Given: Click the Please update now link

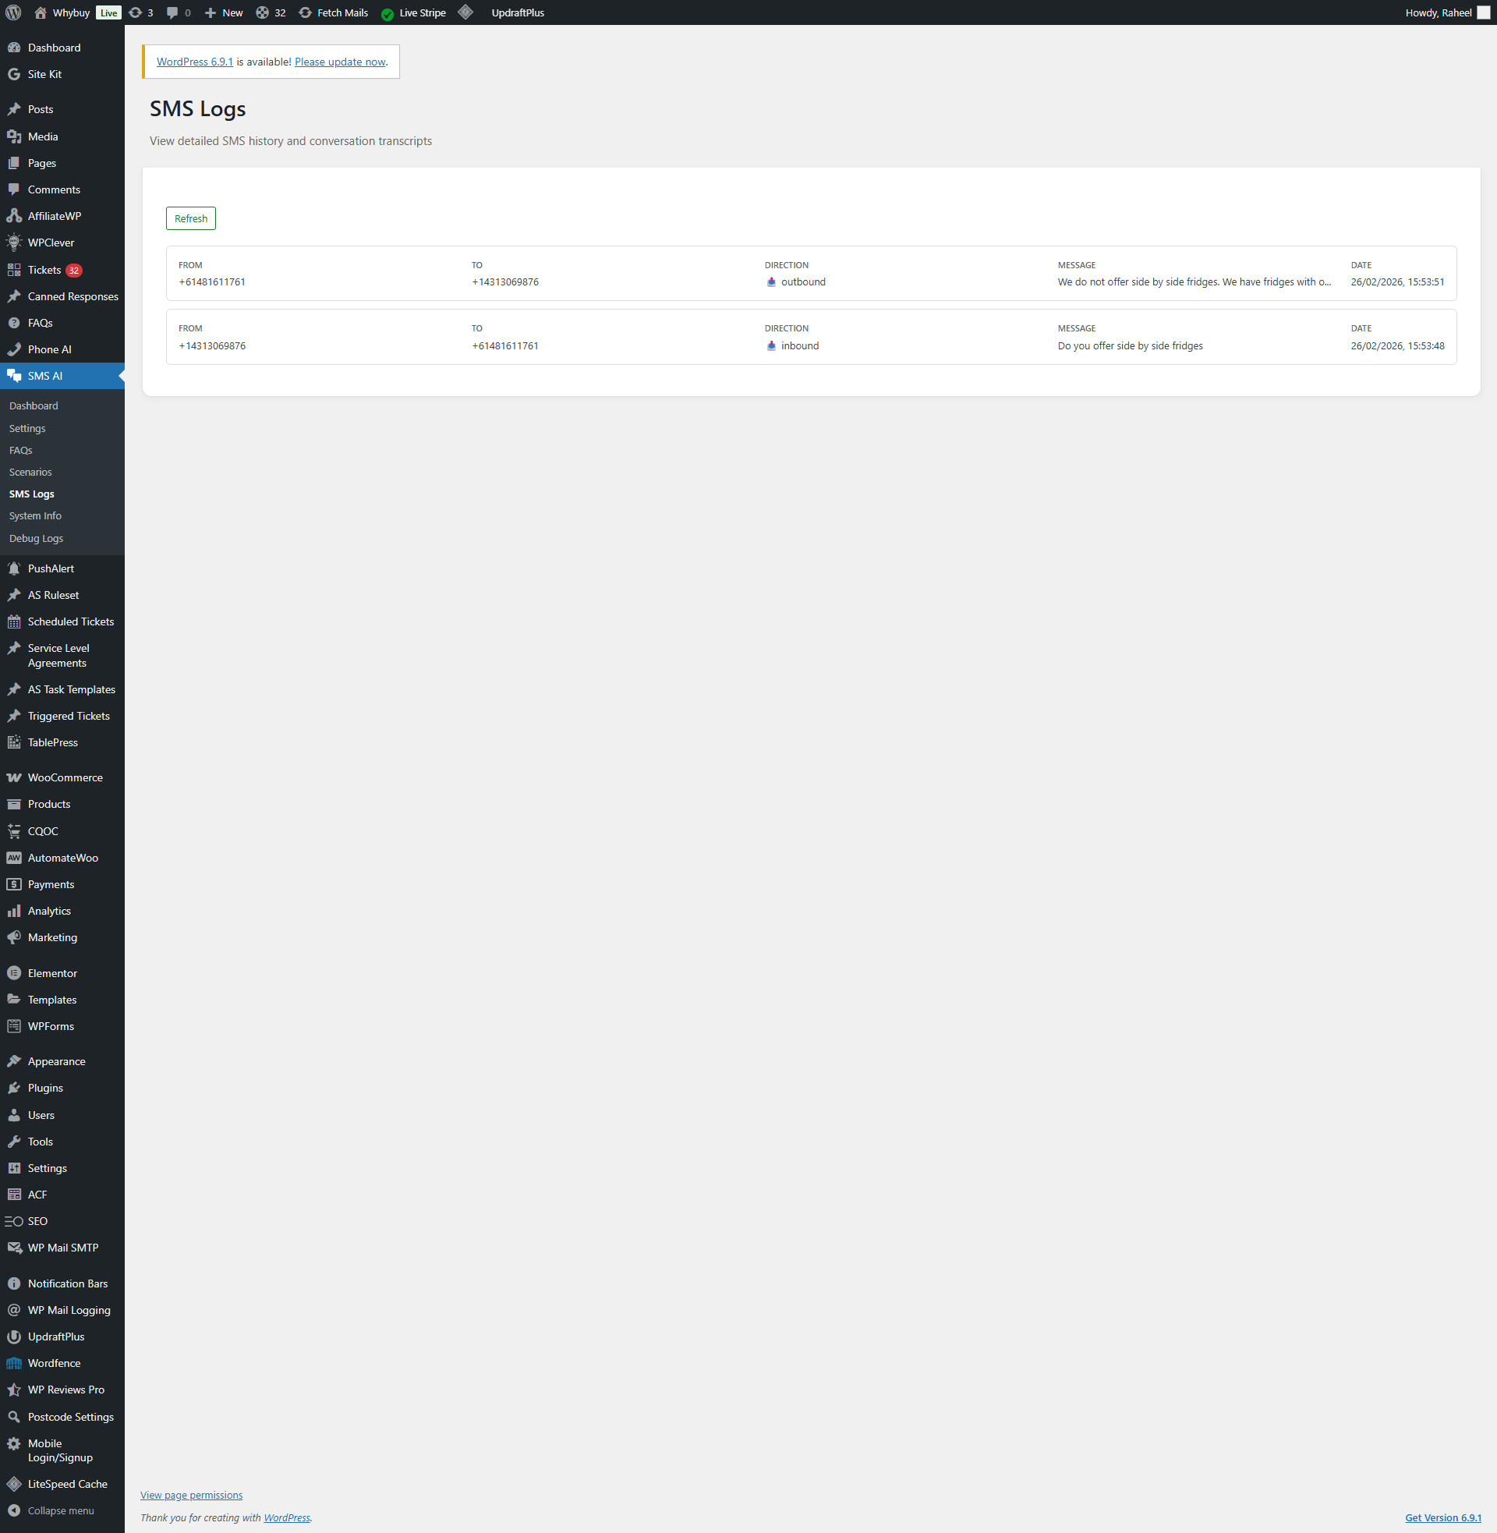Looking at the screenshot, I should (x=340, y=62).
